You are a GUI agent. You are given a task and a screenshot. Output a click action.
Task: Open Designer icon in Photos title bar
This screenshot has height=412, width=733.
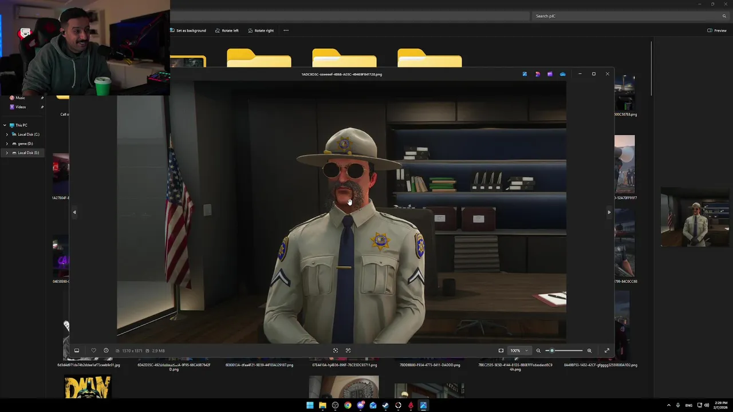pos(537,74)
